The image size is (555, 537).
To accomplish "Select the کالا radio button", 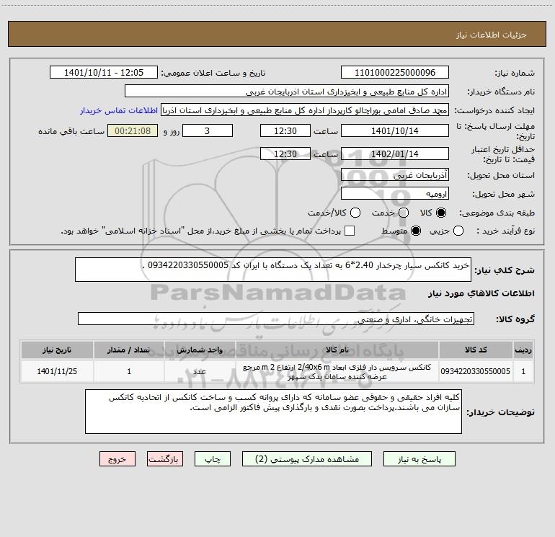I will pyautogui.click(x=441, y=213).
